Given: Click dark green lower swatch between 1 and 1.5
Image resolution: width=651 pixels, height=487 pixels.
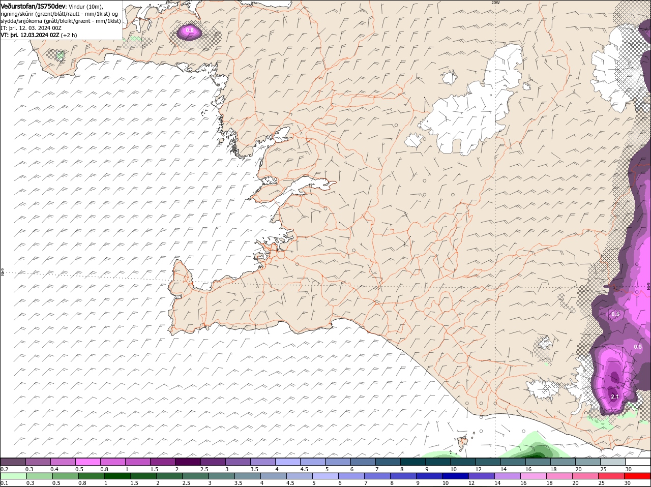Looking at the screenshot, I should (x=117, y=476).
